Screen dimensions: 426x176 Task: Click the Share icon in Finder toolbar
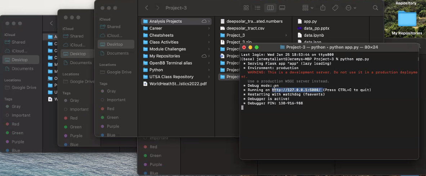pyautogui.click(x=323, y=8)
